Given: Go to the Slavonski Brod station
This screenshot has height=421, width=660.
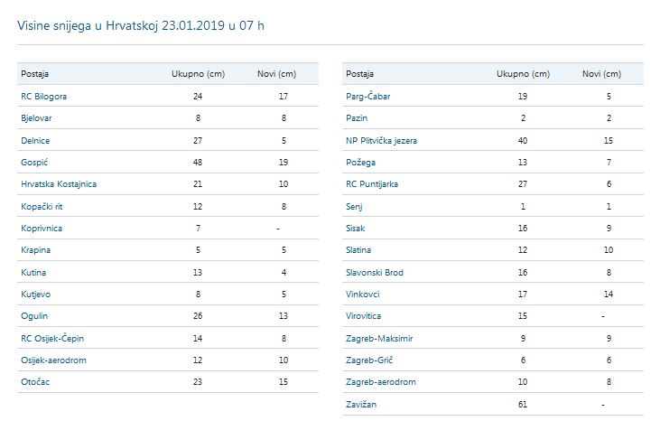Looking at the screenshot, I should click(x=375, y=273).
